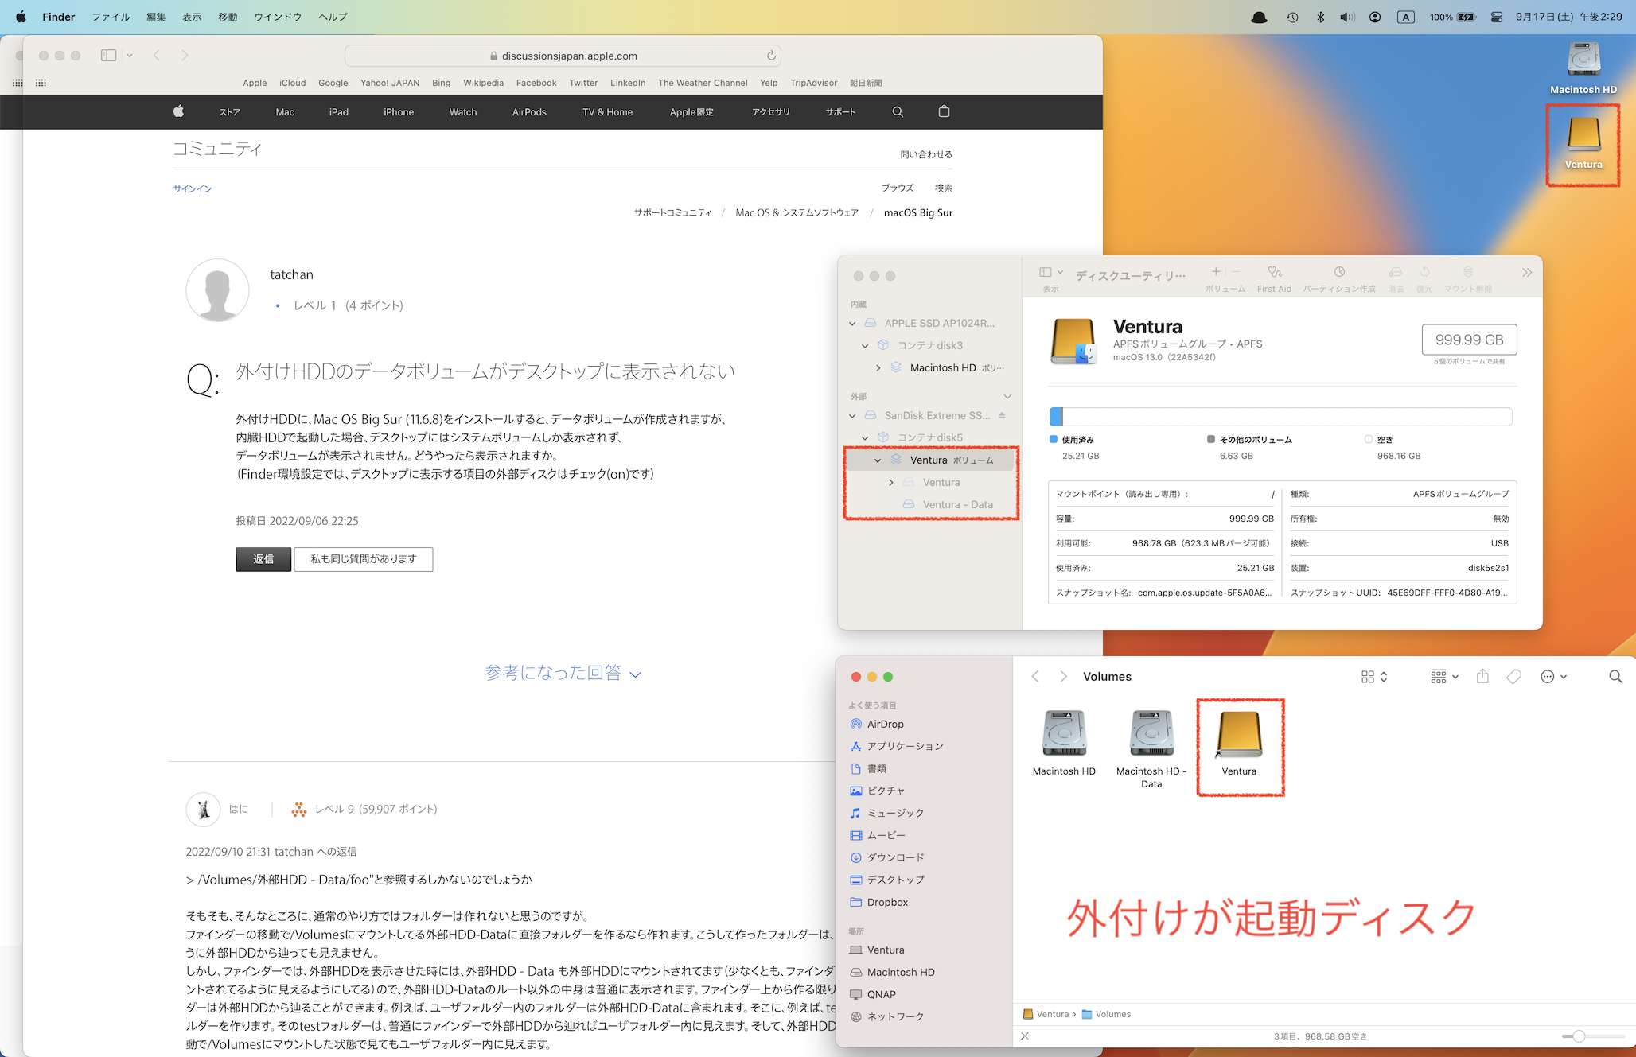This screenshot has width=1636, height=1057.
Task: Click First Aid icon in Disk Utility
Action: [1274, 273]
